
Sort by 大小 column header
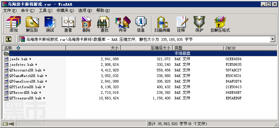[93, 48]
